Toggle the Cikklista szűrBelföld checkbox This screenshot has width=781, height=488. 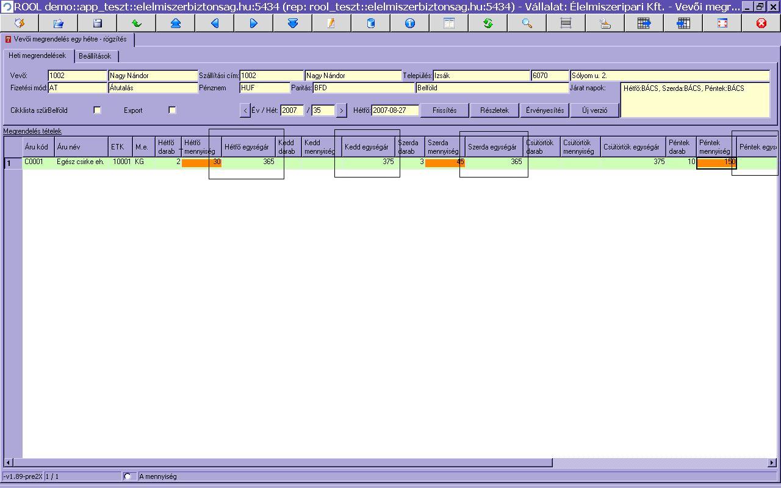[97, 110]
